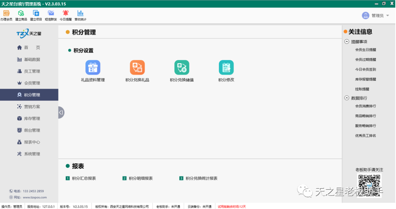This screenshot has width=396, height=209.
Task: Open 会员消费排行 ranking
Action: (366, 106)
